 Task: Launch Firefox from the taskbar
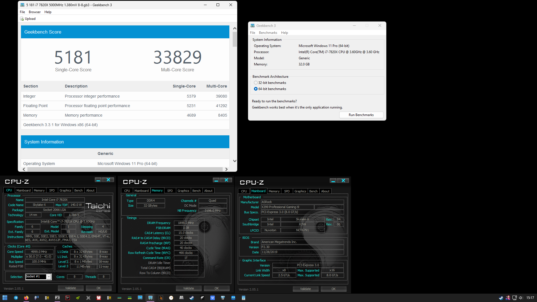[x=26, y=298]
